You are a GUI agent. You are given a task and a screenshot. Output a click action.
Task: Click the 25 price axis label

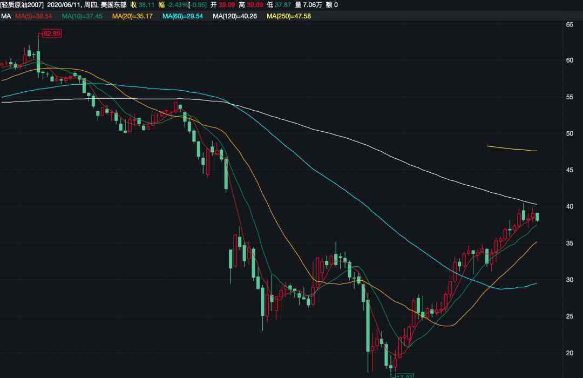570,316
